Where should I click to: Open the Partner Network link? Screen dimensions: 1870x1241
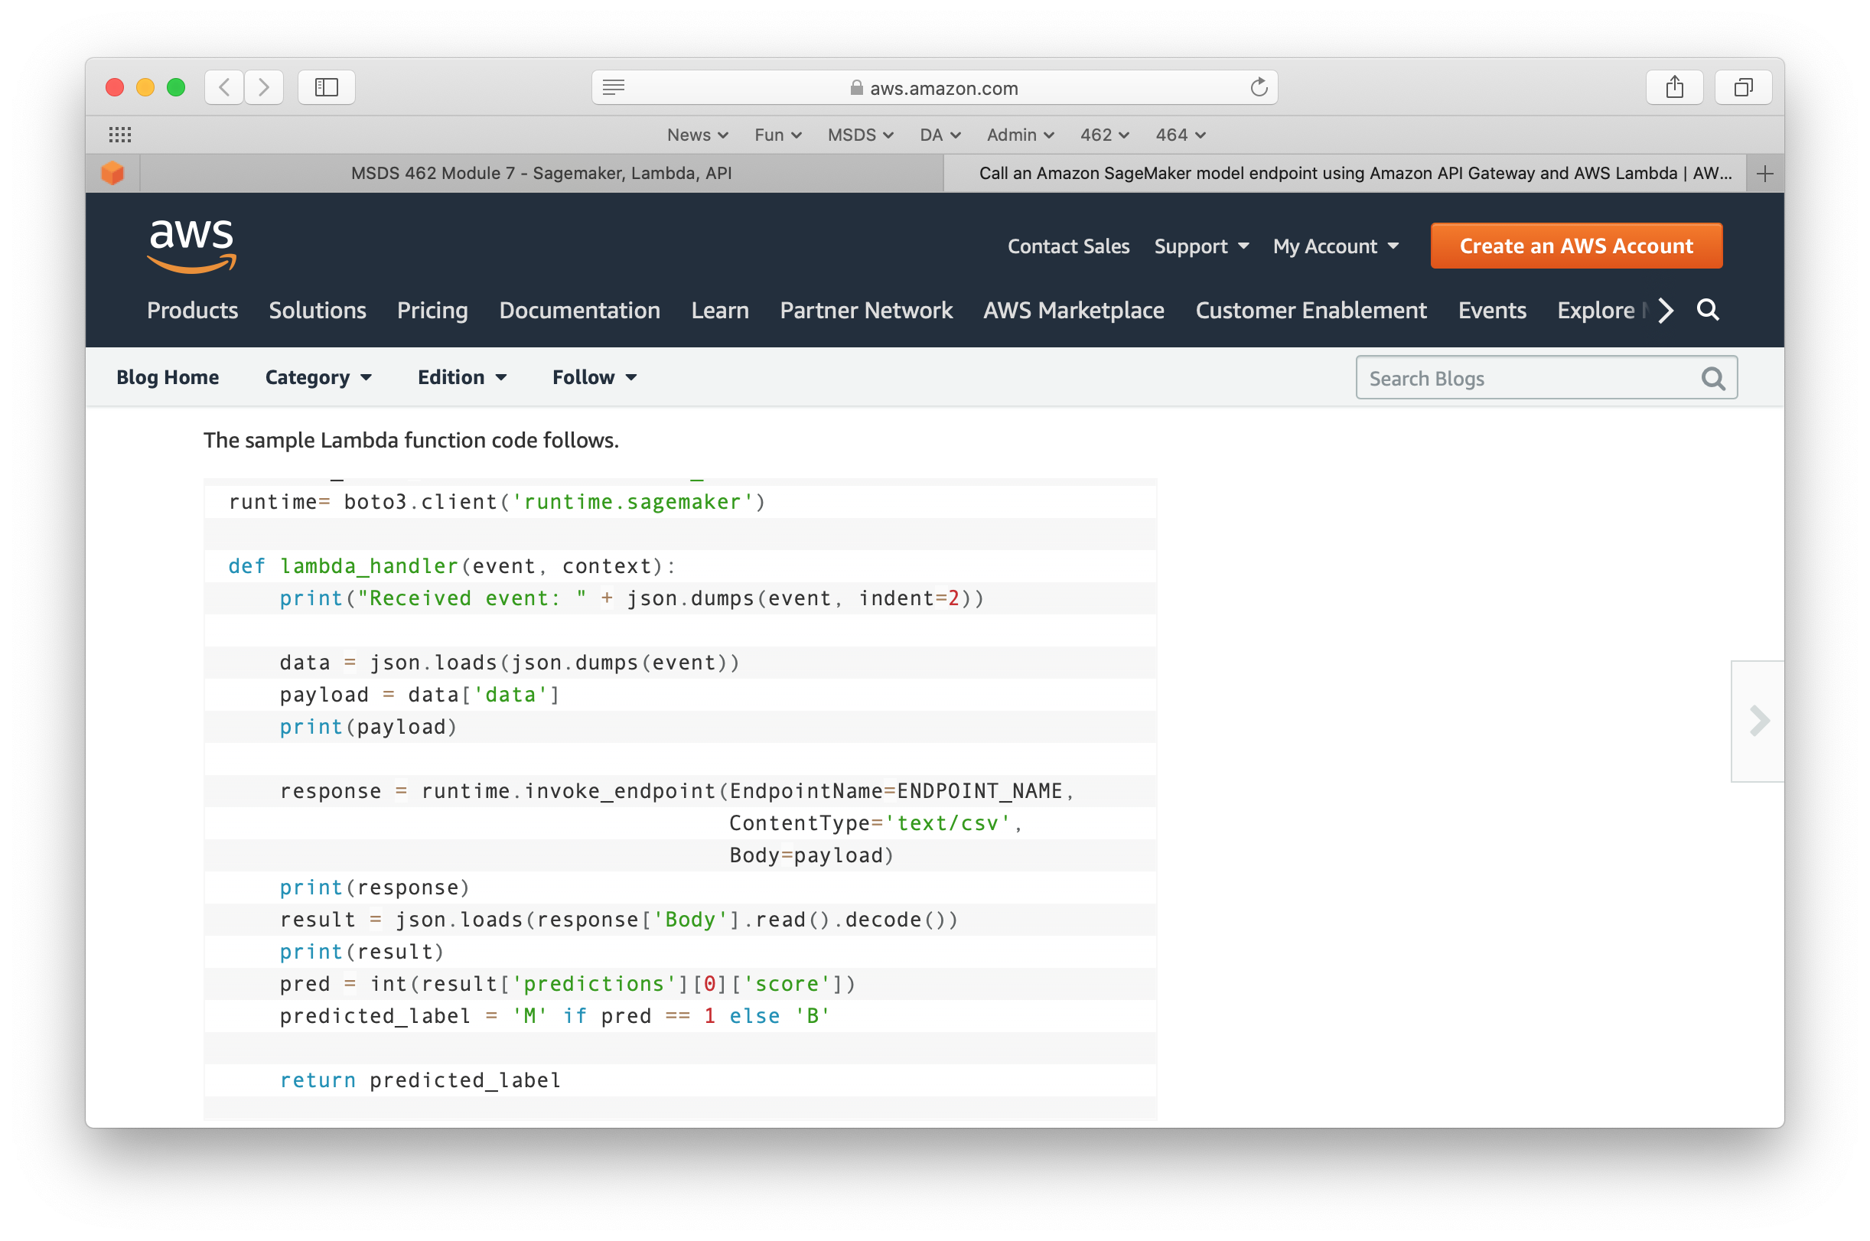866,311
